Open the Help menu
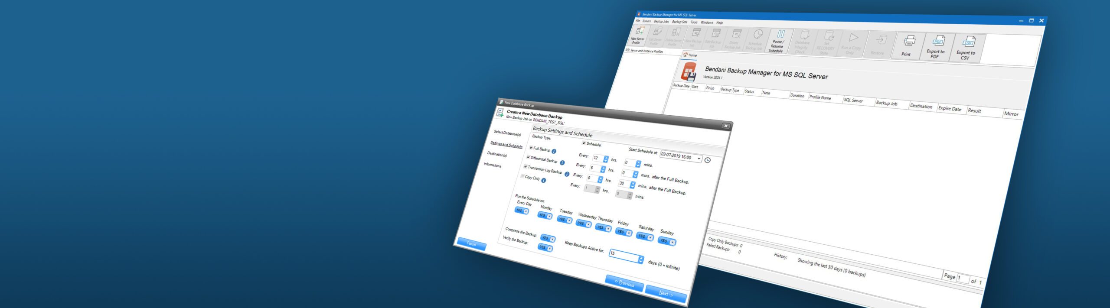Viewport: 1110px width, 308px height. (x=719, y=23)
